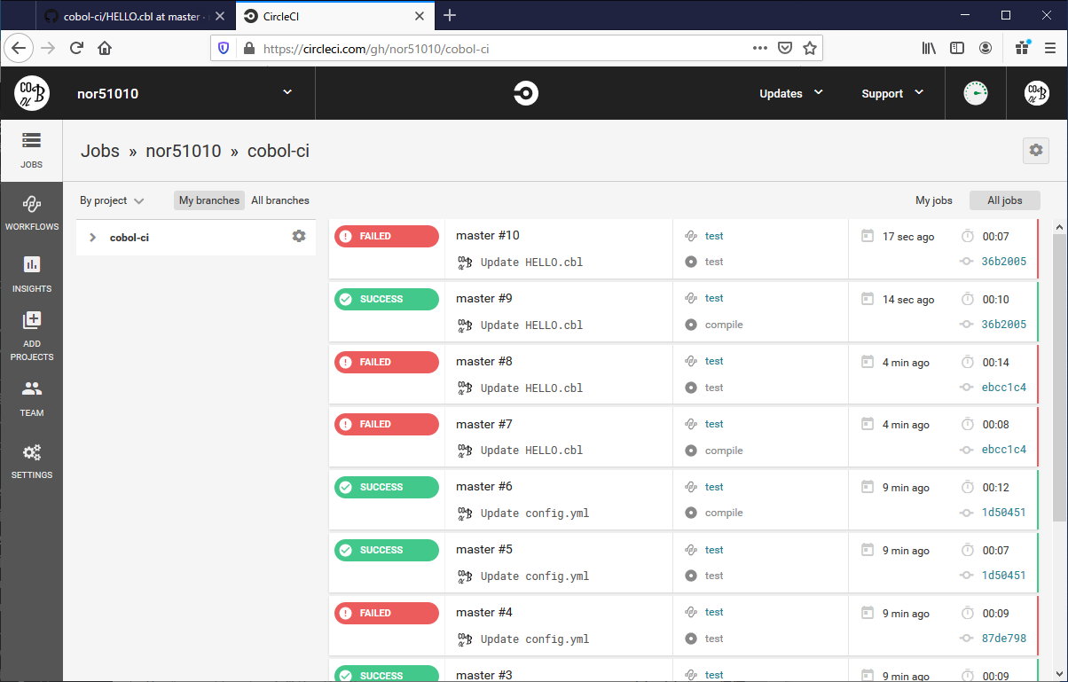The height and width of the screenshot is (682, 1068).
Task: Click the gear icon beside cobol-ci project
Action: coord(299,236)
